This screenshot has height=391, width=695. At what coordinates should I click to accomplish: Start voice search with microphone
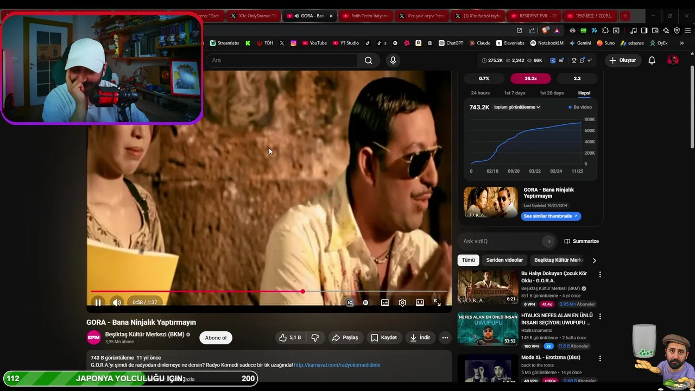[393, 60]
